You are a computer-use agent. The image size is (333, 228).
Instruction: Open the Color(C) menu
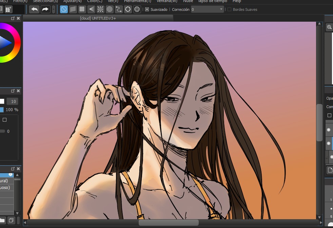click(95, 1)
